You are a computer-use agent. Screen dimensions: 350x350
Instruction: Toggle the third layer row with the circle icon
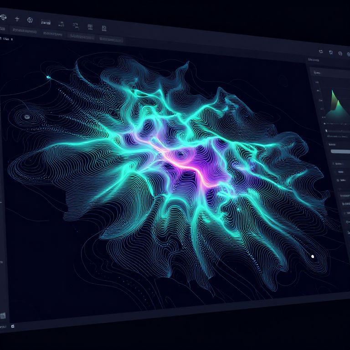[342, 180]
